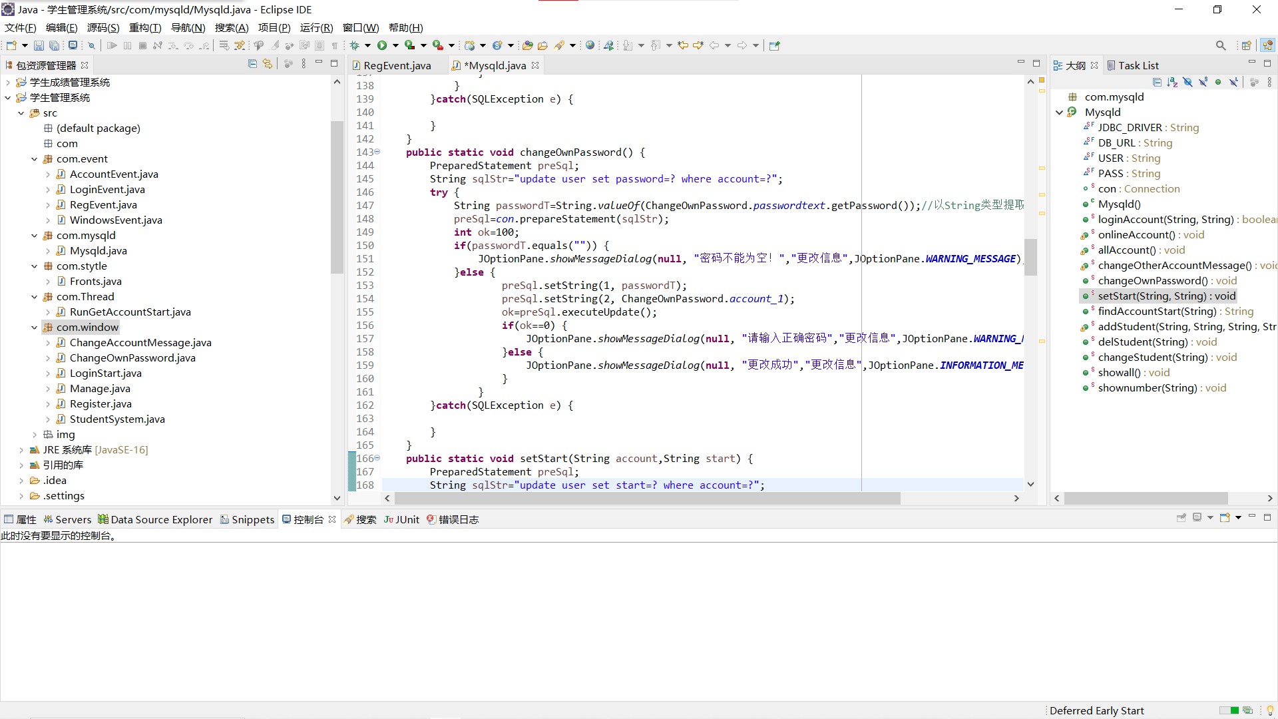Open a terminal from the toolbar
Image resolution: width=1278 pixels, height=719 pixels.
tap(73, 45)
